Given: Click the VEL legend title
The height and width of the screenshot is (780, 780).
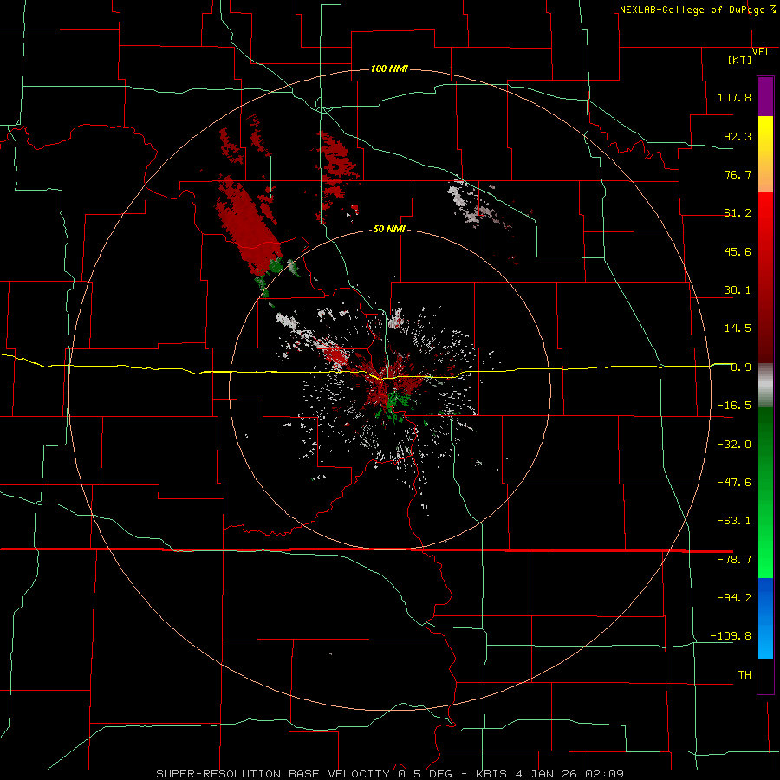Looking at the screenshot, I should [762, 52].
